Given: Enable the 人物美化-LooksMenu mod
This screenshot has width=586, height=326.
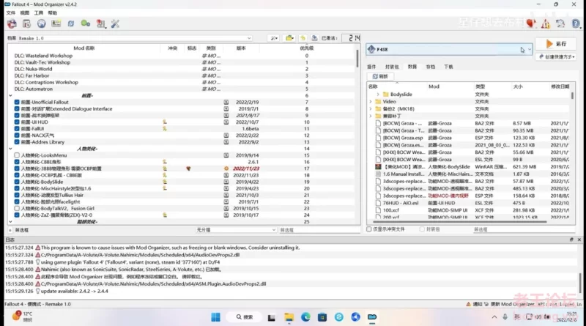Looking at the screenshot, I should point(17,155).
